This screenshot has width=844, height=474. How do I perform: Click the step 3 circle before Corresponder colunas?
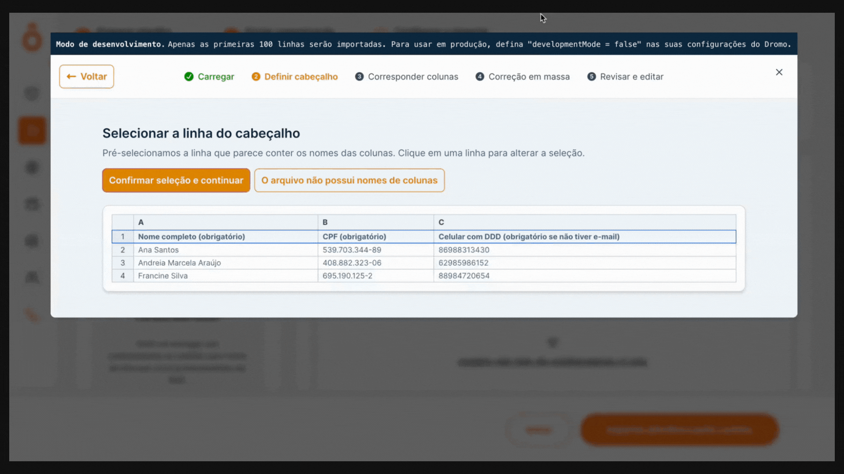(x=360, y=76)
